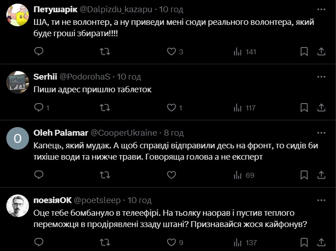Share Петушарік's tweet
This screenshot has width=336, height=251.
(x=321, y=52)
